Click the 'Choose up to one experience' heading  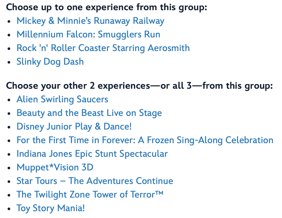point(107,7)
